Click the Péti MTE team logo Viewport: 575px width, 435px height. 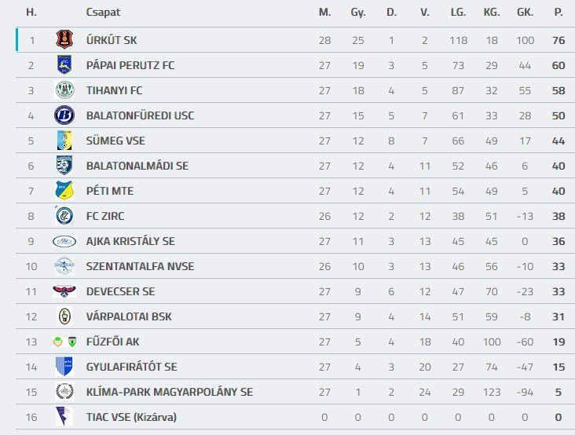[64, 191]
